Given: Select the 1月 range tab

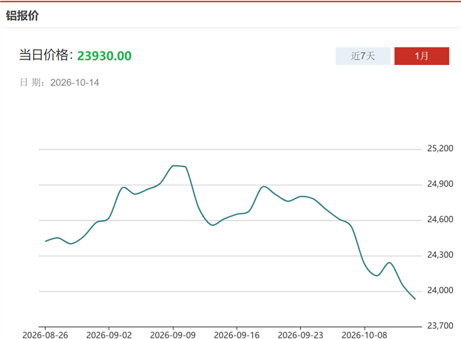Looking at the screenshot, I should (422, 55).
